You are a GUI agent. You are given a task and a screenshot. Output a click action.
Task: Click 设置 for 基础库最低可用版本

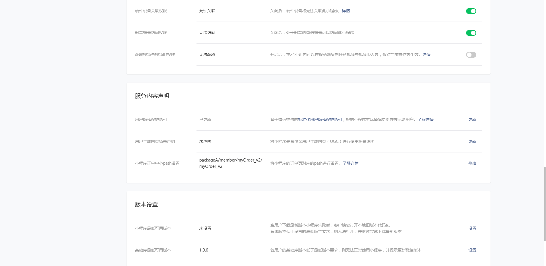472,250
